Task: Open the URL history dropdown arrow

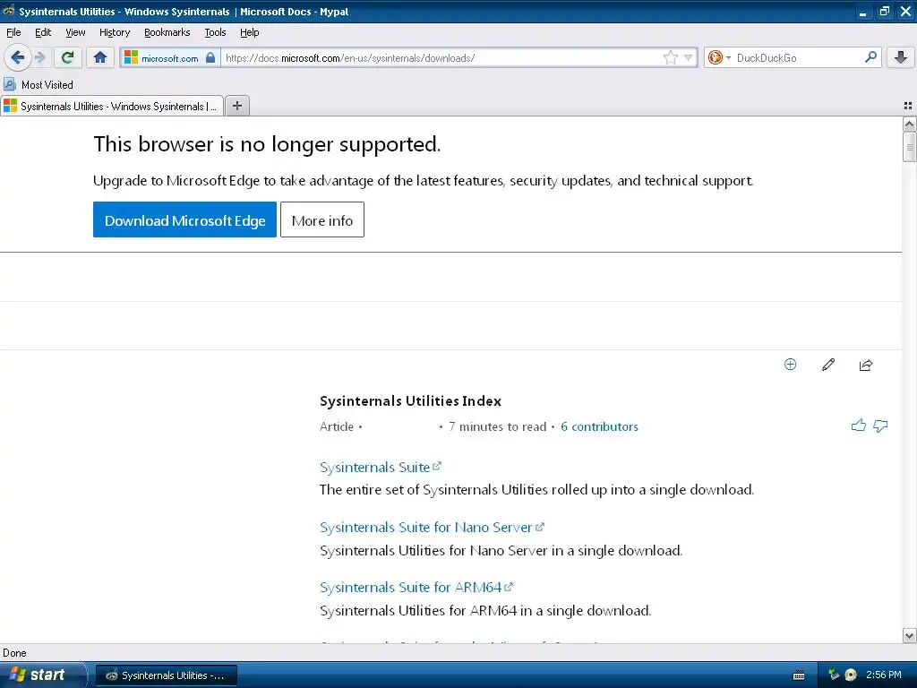Action: point(689,57)
